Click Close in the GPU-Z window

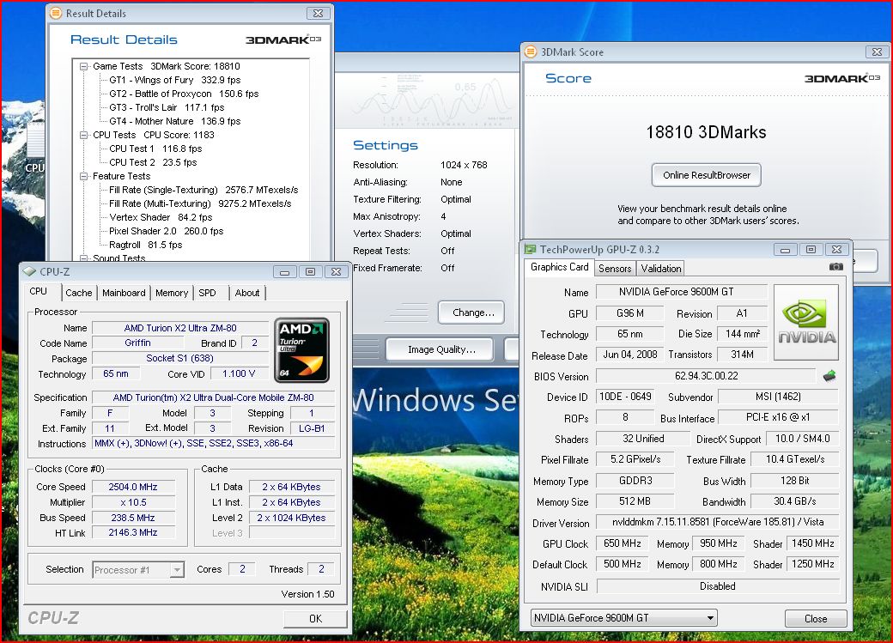[816, 618]
